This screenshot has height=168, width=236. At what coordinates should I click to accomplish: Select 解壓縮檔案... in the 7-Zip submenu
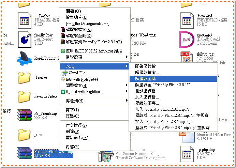point(173,73)
